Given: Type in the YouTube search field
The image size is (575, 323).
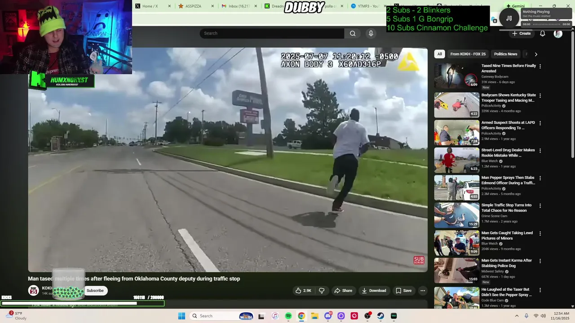Looking at the screenshot, I should click(x=272, y=33).
